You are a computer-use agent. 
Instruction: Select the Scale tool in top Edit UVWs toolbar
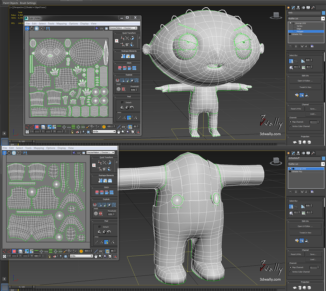37,28
